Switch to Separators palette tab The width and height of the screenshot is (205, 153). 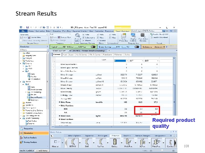(89, 136)
